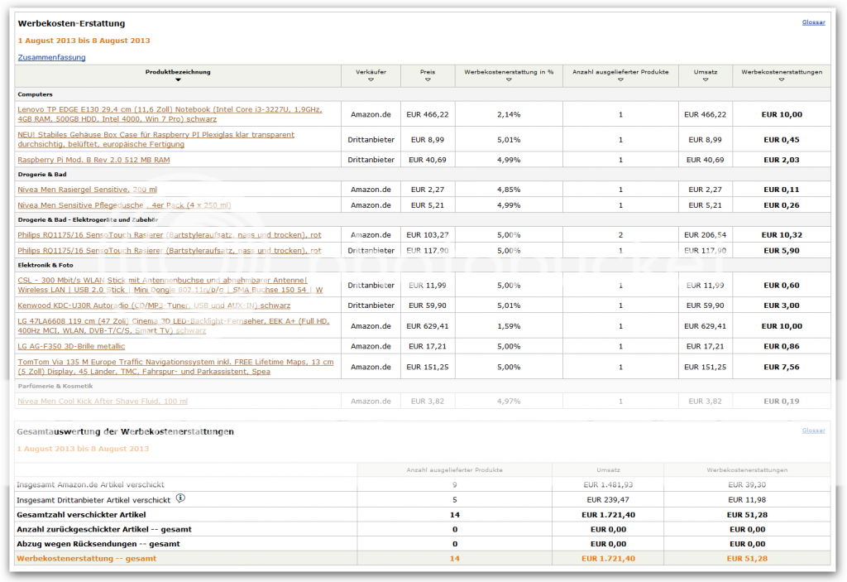Click the Nivea Men Cool Kick After Shave link
This screenshot has height=582, width=847.
click(x=103, y=402)
